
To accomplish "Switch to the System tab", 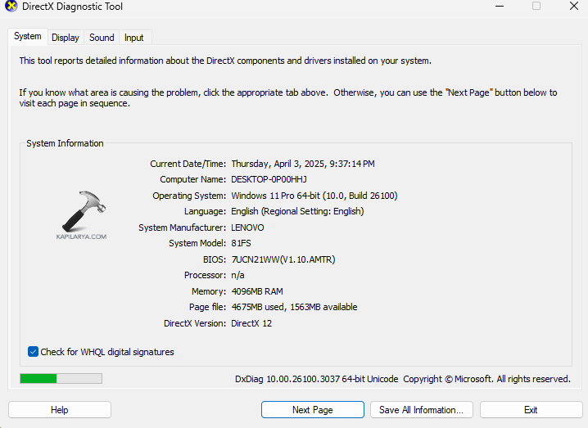I will click(x=28, y=36).
